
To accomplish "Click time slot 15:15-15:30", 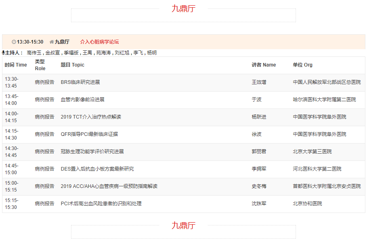I will [11, 204].
